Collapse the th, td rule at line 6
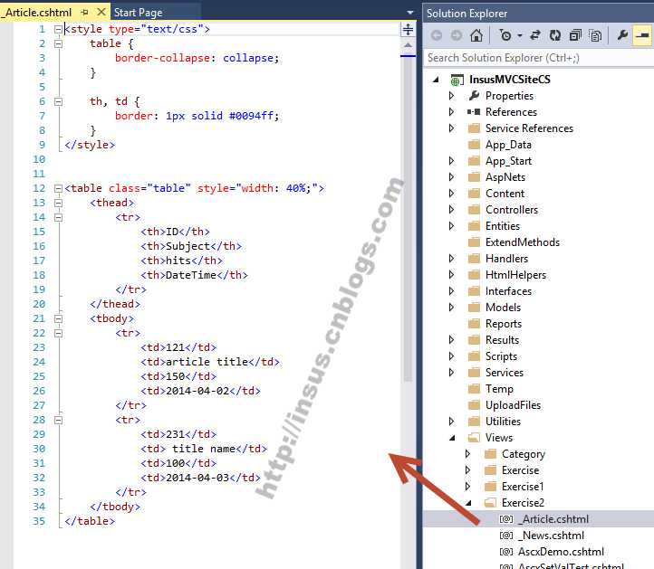This screenshot has height=569, width=654. coord(58,101)
